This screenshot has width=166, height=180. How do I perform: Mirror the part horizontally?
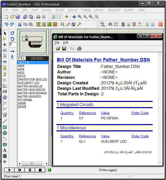click(12, 51)
